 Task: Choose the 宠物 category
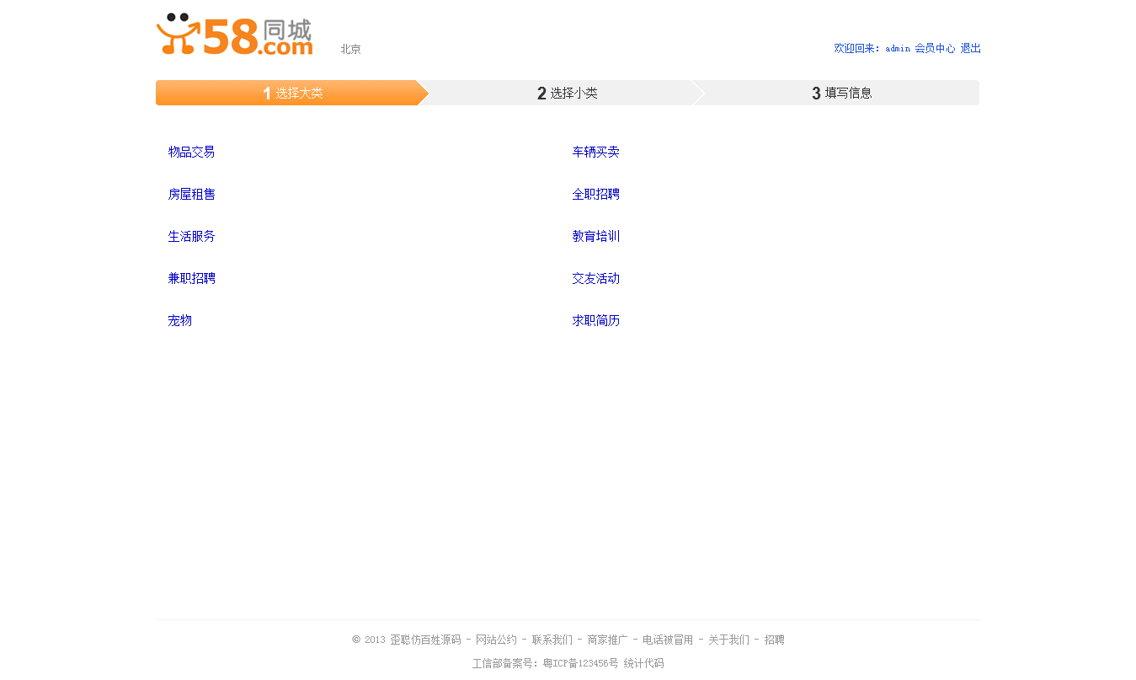[179, 320]
